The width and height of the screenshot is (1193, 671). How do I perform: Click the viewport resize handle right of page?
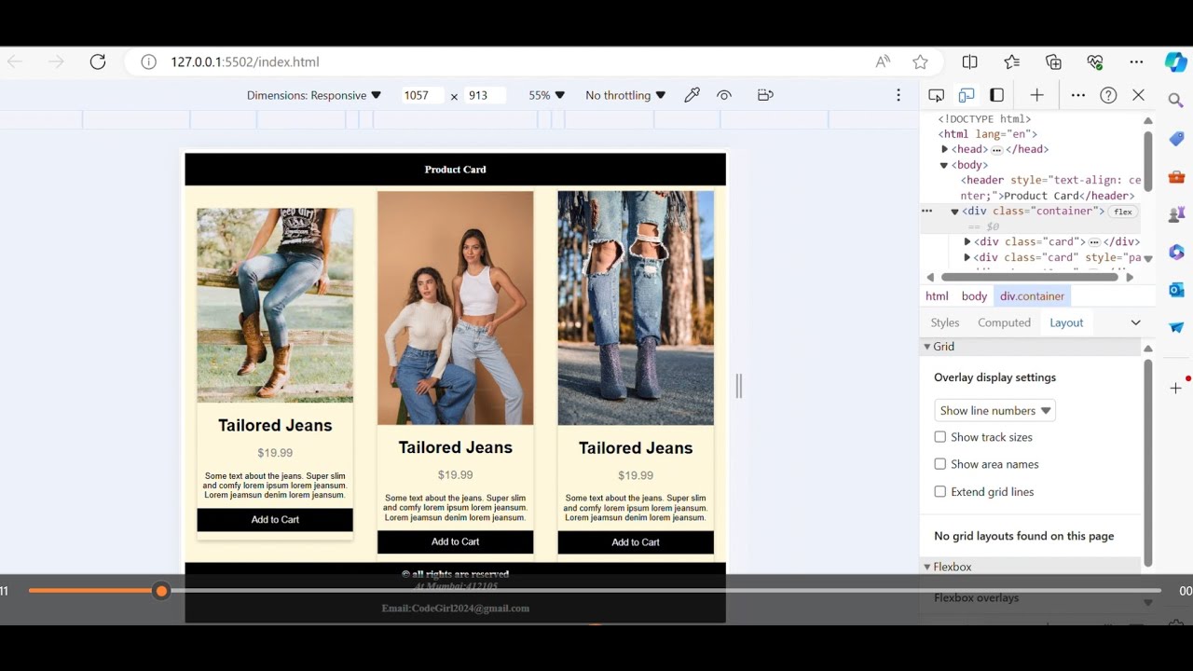tap(738, 386)
